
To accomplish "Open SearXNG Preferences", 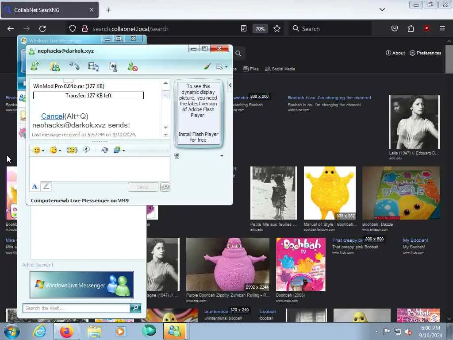I will [425, 53].
